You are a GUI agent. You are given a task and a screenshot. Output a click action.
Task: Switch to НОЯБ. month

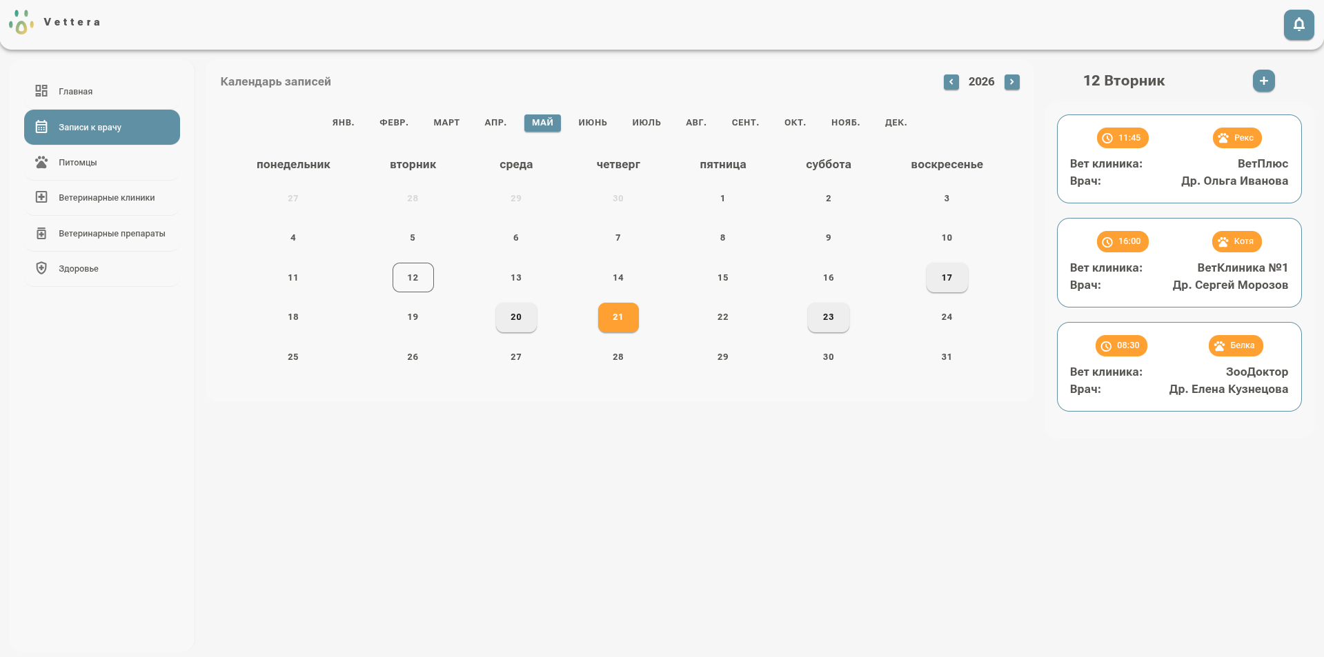click(x=845, y=123)
